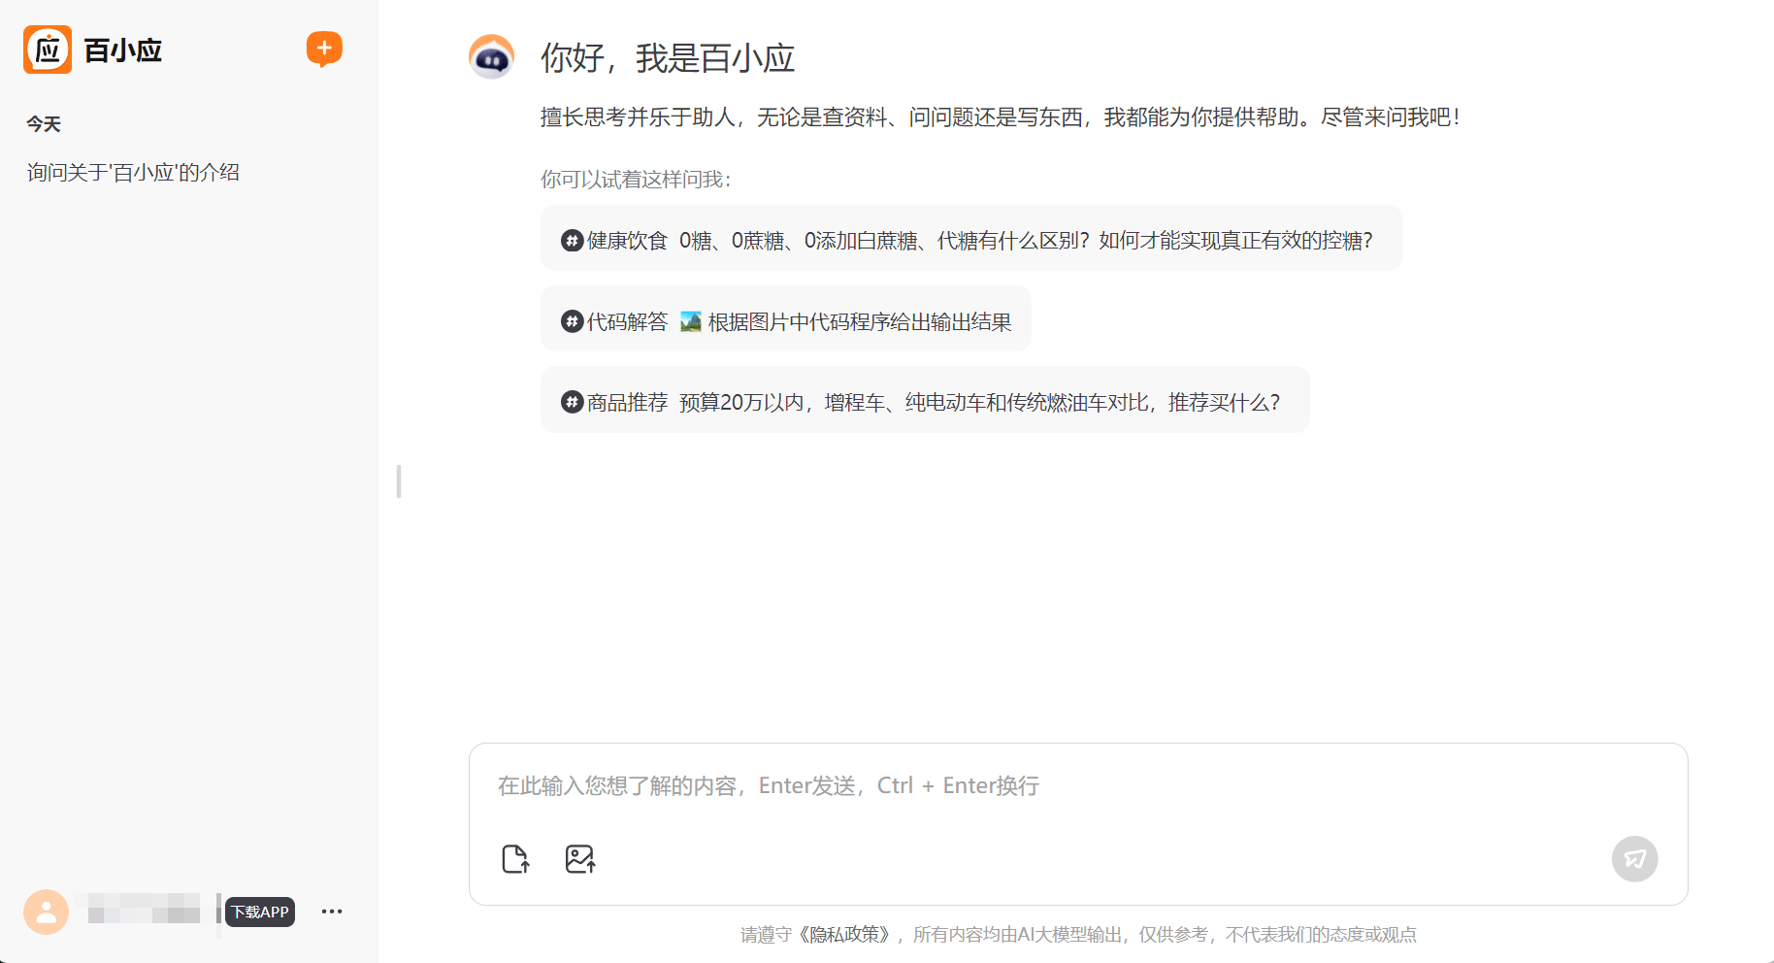Click the 百小应 logo icon
1774x963 pixels.
[46, 49]
